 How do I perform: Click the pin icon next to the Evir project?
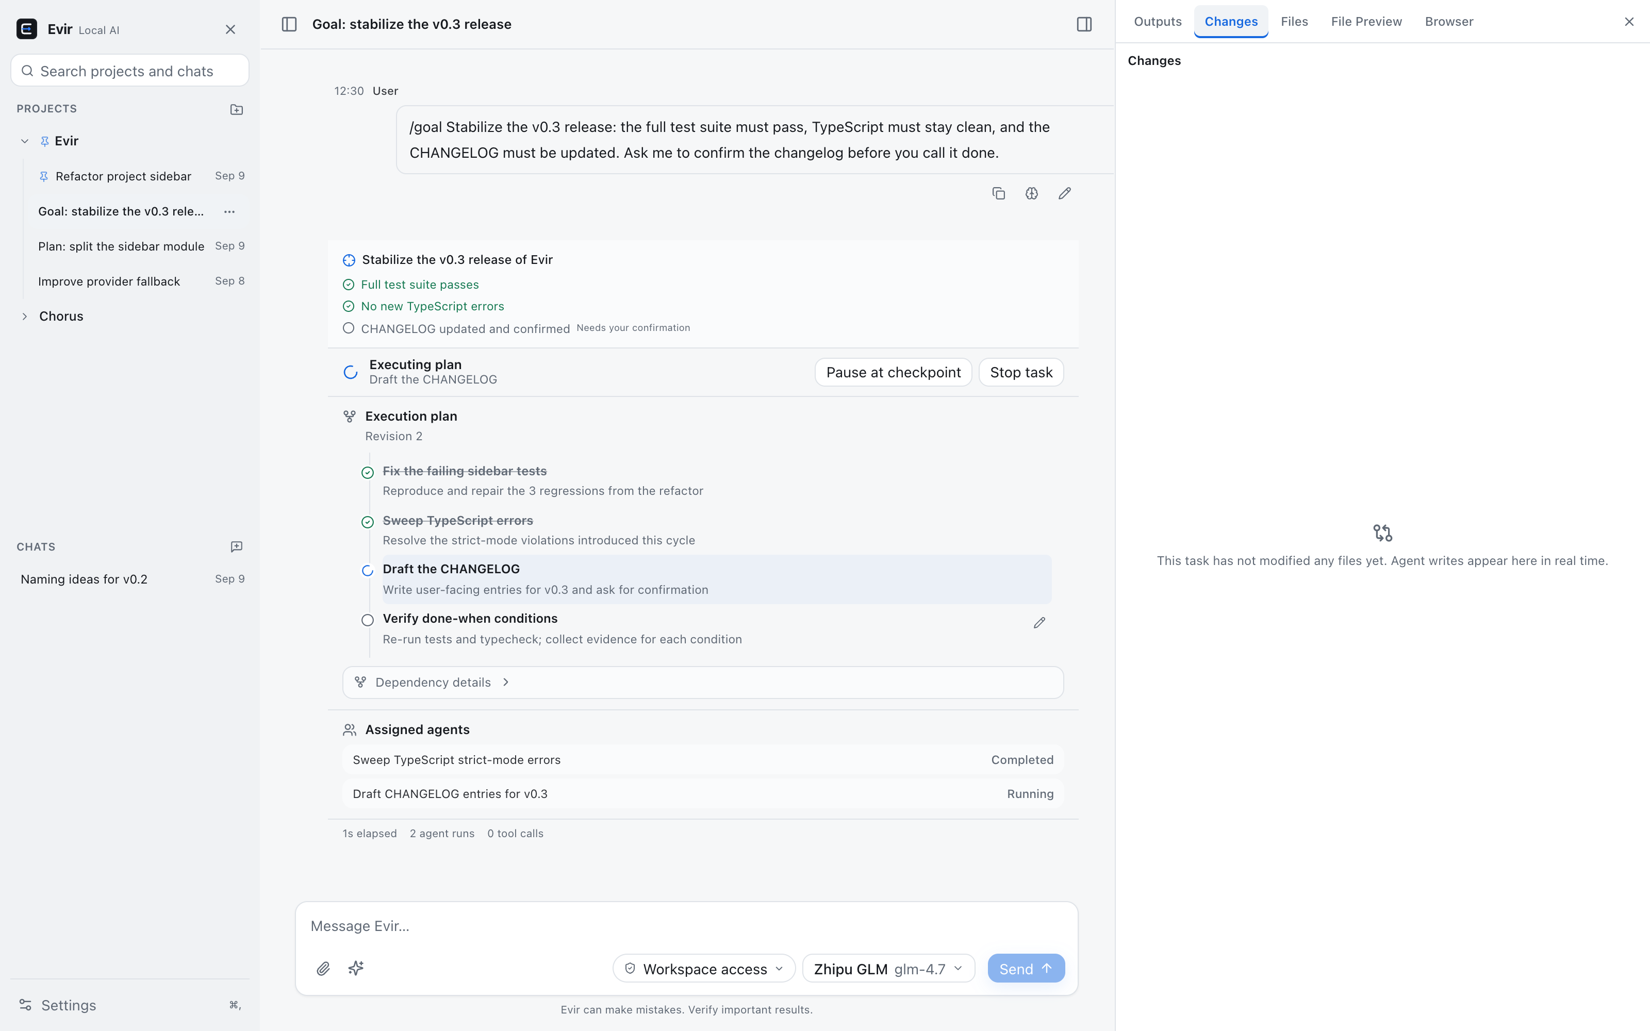(x=44, y=141)
